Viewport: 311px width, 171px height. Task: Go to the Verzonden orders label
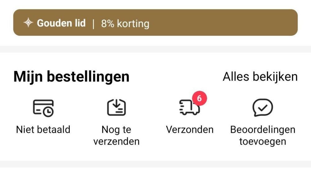(190, 129)
